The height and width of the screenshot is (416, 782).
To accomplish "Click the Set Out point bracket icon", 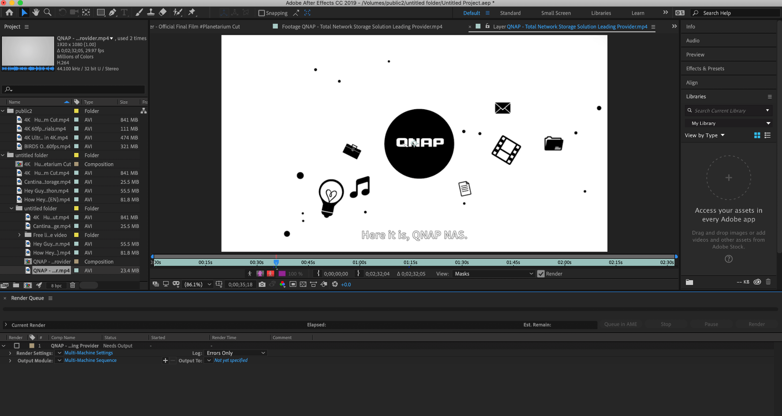I will pos(358,274).
